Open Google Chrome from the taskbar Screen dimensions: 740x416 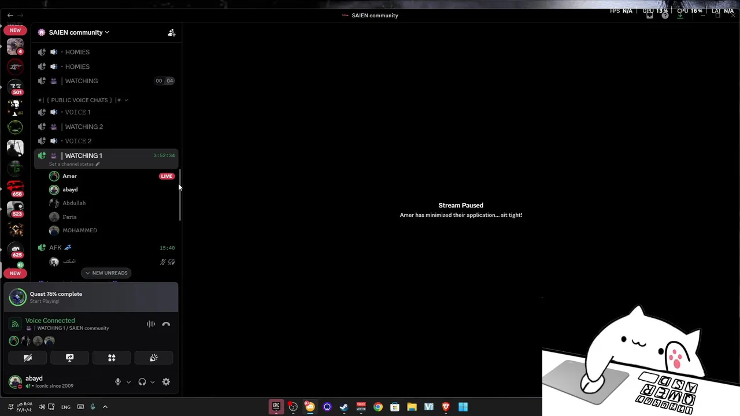tap(378, 407)
